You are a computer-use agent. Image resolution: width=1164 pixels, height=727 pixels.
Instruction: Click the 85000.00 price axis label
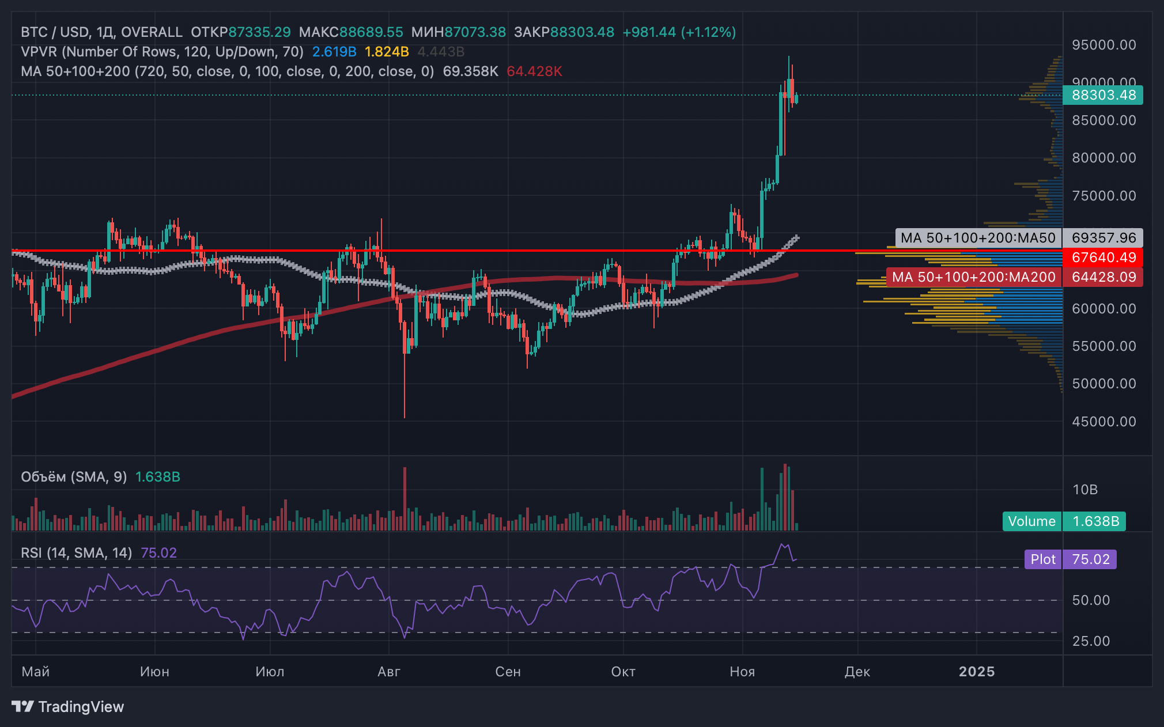(x=1104, y=120)
